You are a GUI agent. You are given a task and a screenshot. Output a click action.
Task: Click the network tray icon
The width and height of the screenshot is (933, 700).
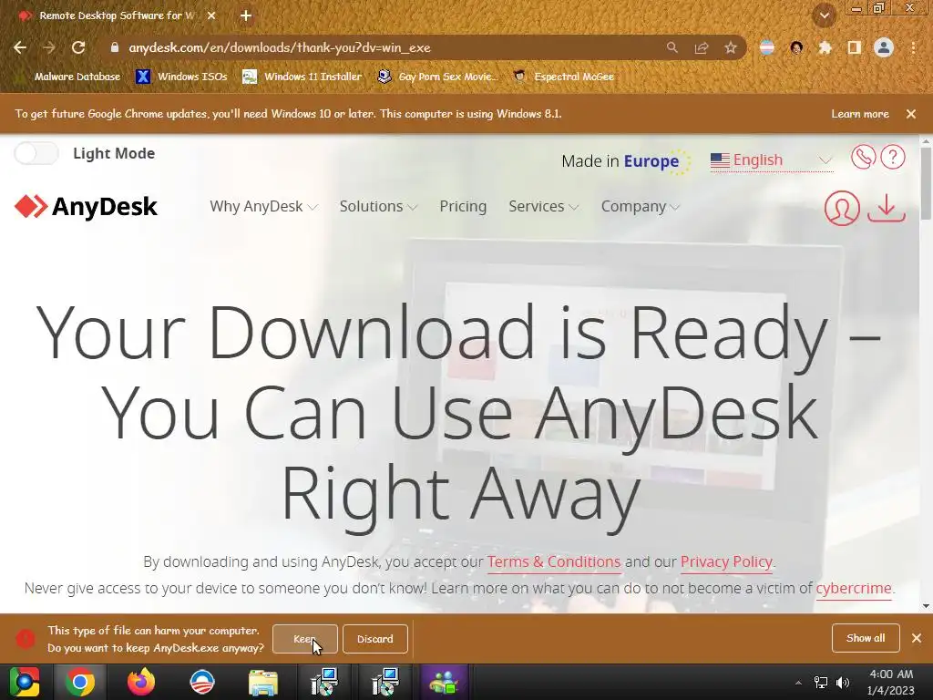coord(821,682)
